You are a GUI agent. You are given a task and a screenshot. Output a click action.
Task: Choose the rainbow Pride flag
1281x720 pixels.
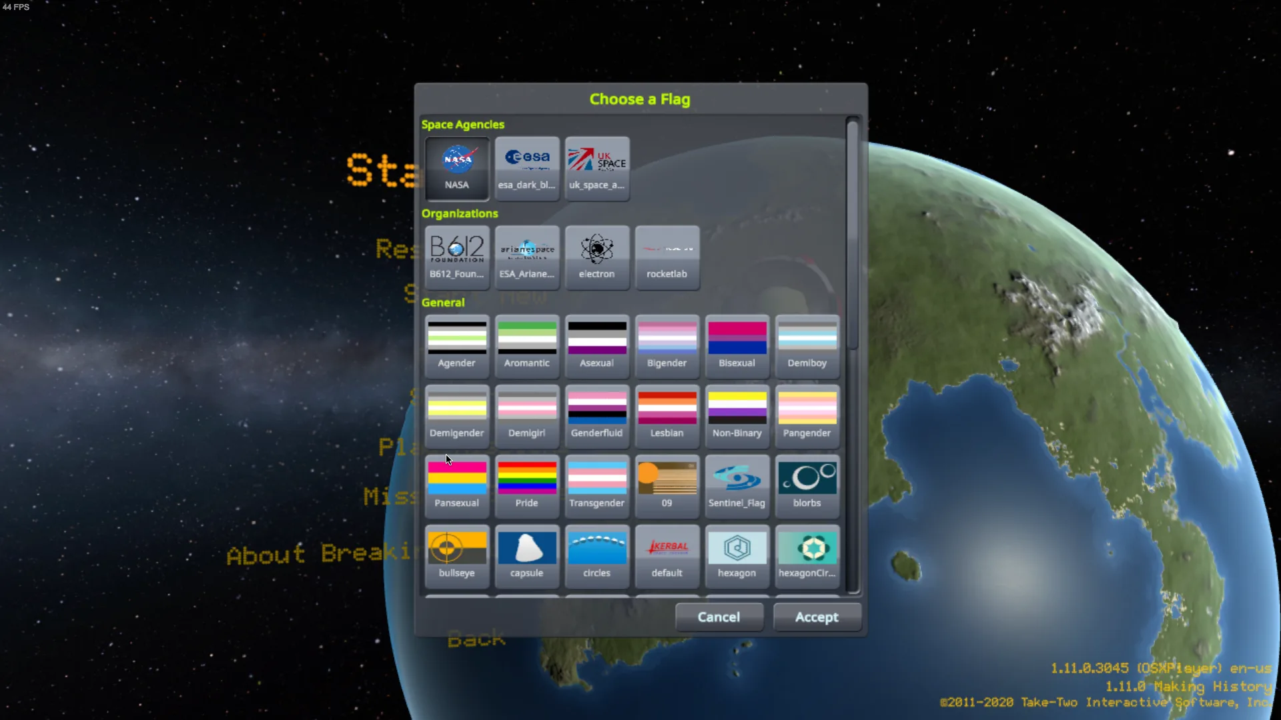[527, 487]
